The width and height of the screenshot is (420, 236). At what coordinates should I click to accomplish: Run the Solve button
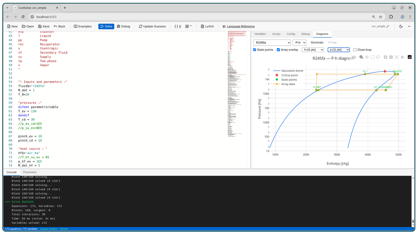click(x=106, y=26)
